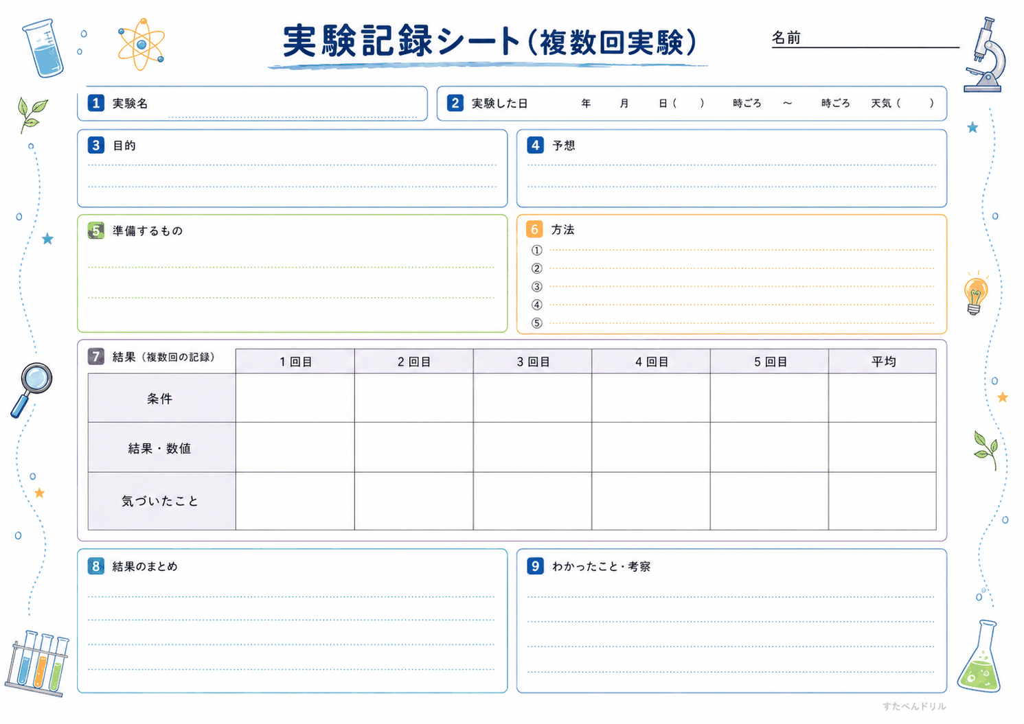Click the 気づいたこと cell under 3回目

click(533, 501)
